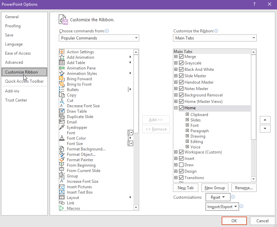Click the New Tab button
277x227 pixels.
[185, 188]
